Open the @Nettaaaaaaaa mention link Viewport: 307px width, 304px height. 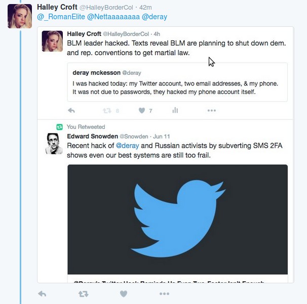[113, 17]
